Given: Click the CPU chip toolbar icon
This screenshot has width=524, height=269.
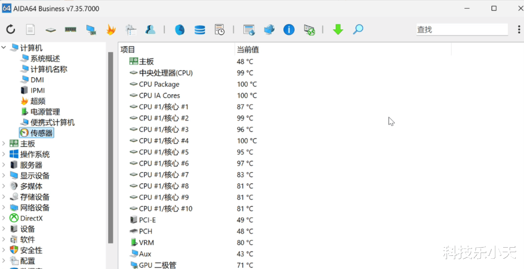Looking at the screenshot, I should (x=50, y=30).
